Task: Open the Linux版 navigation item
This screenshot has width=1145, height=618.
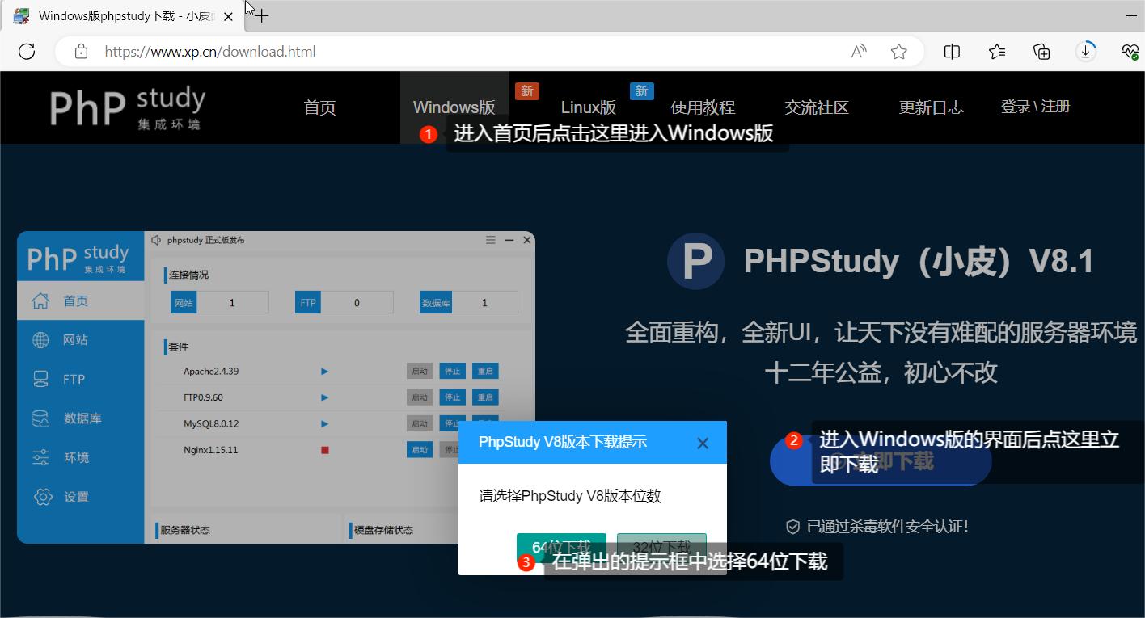Action: pos(589,107)
